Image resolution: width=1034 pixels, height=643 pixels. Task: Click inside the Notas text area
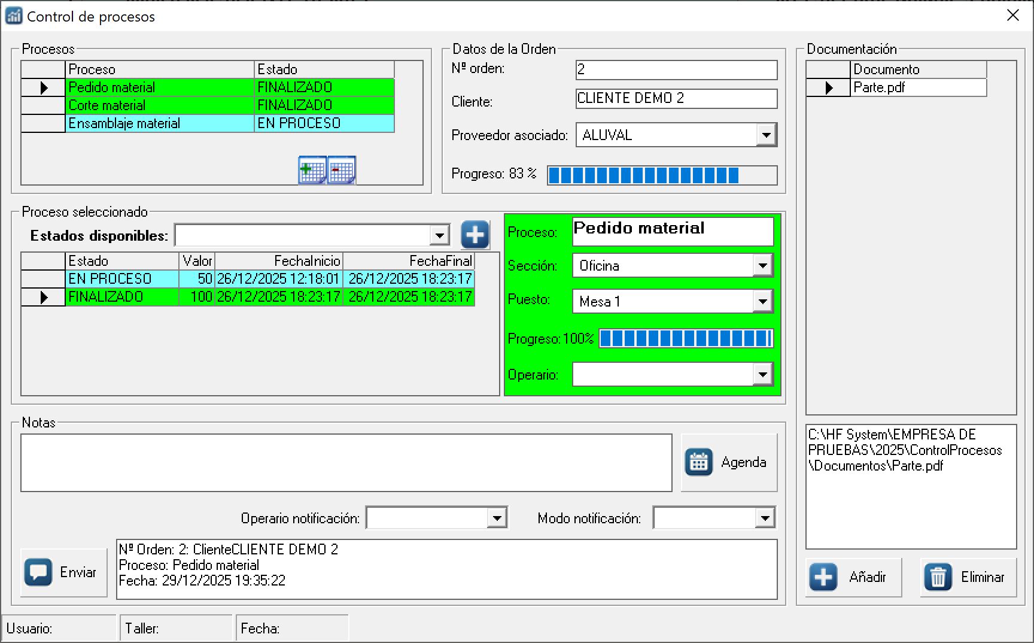346,462
